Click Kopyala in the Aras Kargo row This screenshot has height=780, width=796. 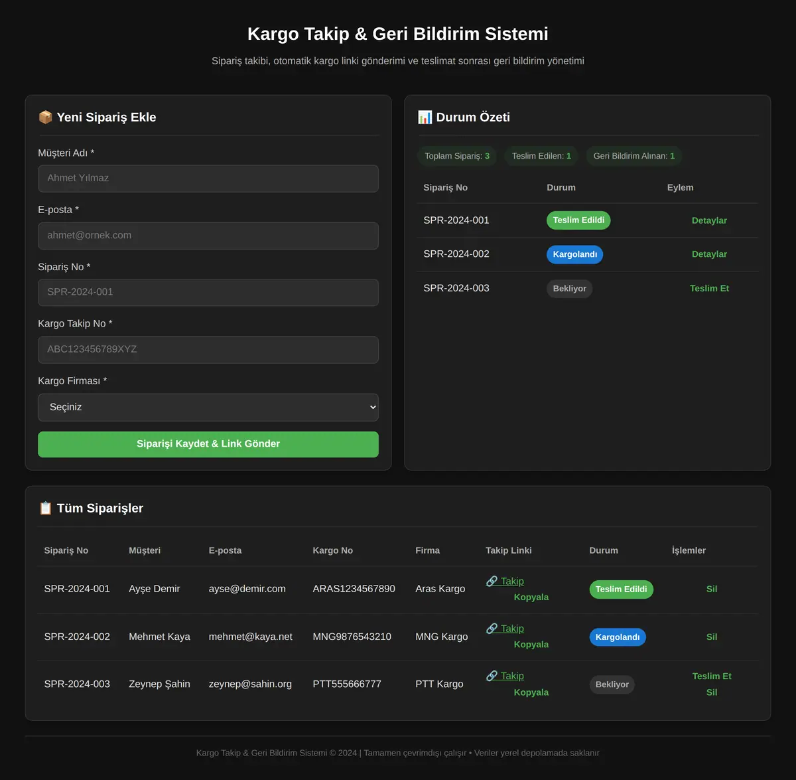tap(531, 597)
